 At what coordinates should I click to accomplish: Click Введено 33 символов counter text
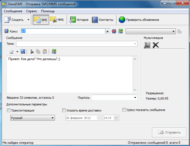pyautogui.click(x=30, y=98)
